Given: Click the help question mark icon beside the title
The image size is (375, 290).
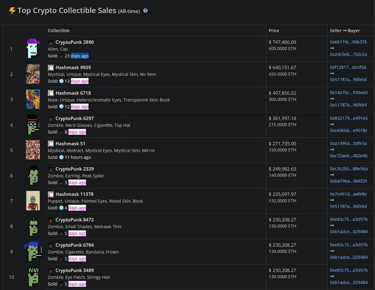Looking at the screenshot, I should click(x=145, y=10).
